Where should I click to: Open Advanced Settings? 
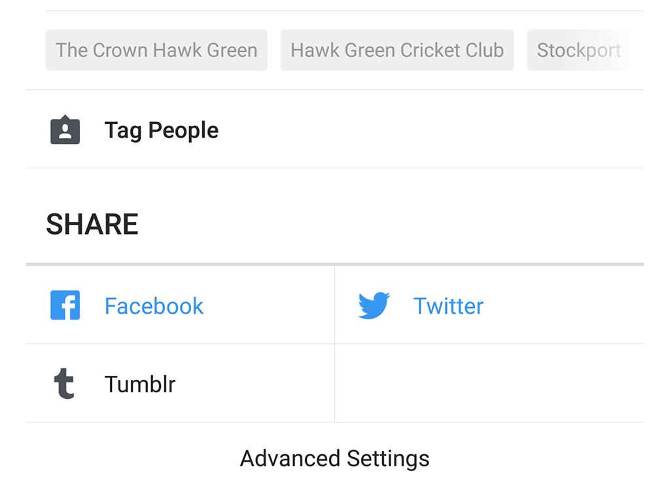point(334,458)
